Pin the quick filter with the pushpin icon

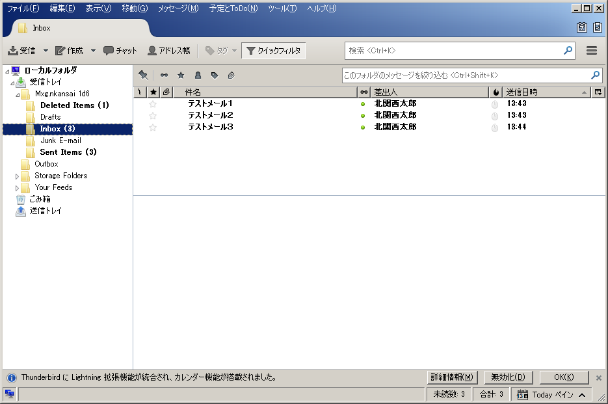(143, 75)
